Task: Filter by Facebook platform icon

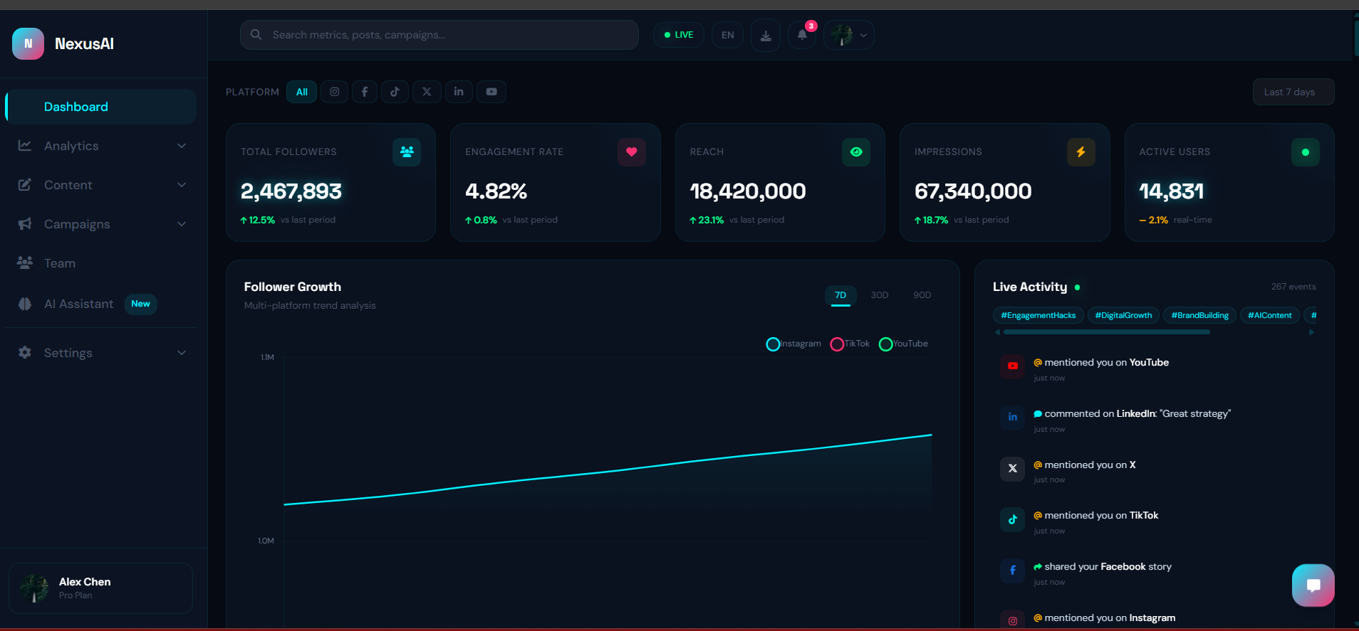Action: pos(365,92)
